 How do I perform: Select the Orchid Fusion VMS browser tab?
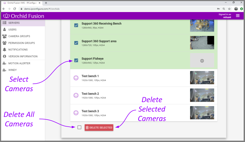click(22, 3)
